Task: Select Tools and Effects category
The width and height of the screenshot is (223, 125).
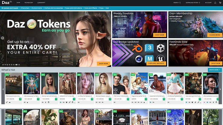Action: tap(91, 8)
